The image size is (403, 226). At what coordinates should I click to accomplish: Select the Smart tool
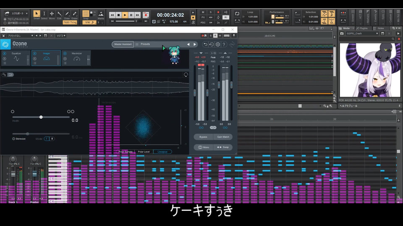[37, 13]
